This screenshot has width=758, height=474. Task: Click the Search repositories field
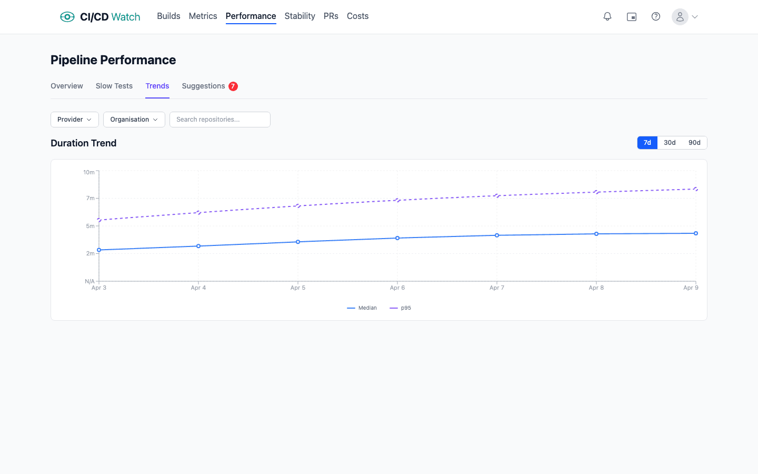click(x=220, y=120)
